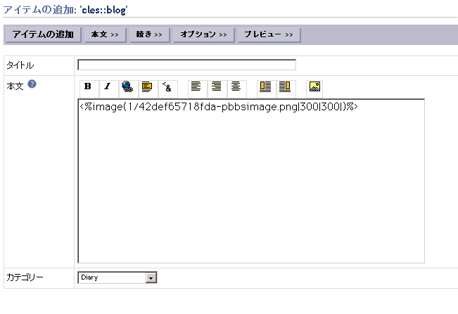Viewport: 458px width, 314px height.
Task: Click inside the 本文 text area
Action: 251,181
